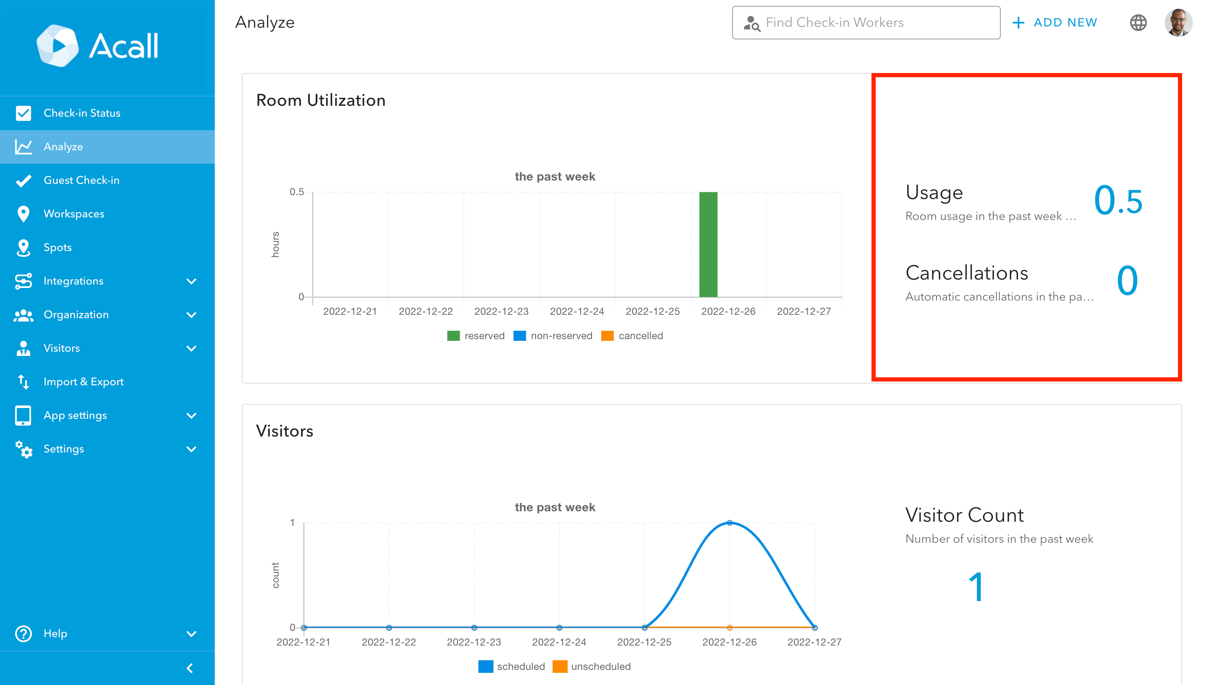The height and width of the screenshot is (685, 1209).
Task: Go to Guest Check-in menu item
Action: (x=81, y=180)
